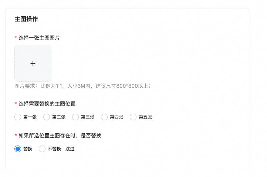Click the 第五张 label text
Screen dimensions: 267x177
[145, 117]
